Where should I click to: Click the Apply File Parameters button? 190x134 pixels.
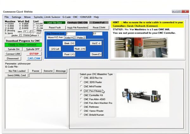(77, 28)
